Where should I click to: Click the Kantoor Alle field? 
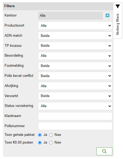click(70, 16)
